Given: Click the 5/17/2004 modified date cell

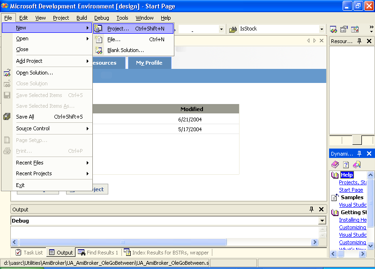Looking at the screenshot, I should pyautogui.click(x=190, y=129).
